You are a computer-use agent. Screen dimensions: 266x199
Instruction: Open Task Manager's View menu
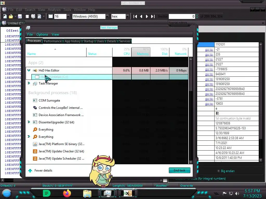(55, 34)
